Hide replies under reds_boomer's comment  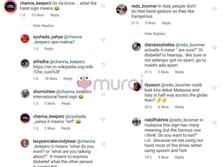pos(155,34)
